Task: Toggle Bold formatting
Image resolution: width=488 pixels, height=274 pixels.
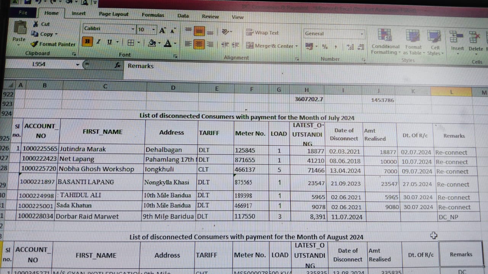Action: tap(87, 41)
